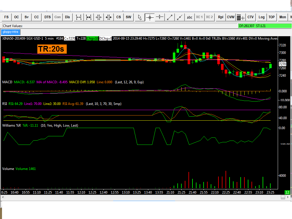This screenshot has height=219, width=292.
Task: Click the Volume: 1461 label
Action: point(25,169)
